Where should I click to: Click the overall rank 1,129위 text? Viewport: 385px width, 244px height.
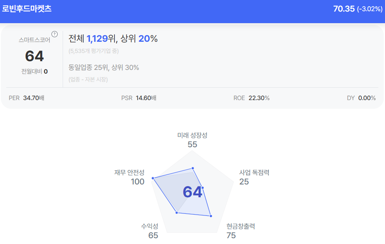pyautogui.click(x=101, y=39)
